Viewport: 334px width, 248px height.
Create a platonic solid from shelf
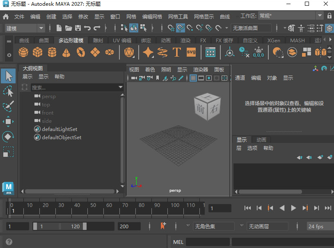(129, 52)
